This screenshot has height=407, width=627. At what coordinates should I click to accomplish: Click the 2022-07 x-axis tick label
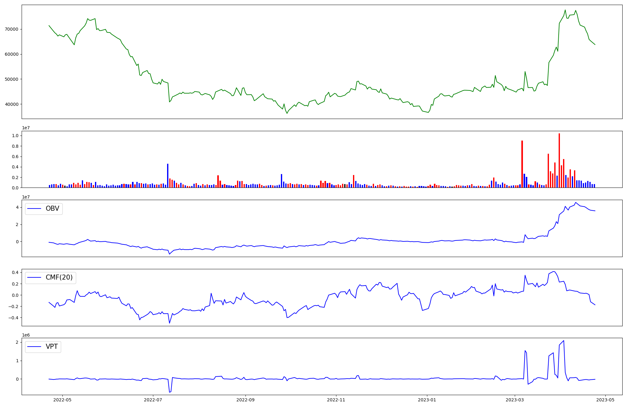click(x=153, y=399)
